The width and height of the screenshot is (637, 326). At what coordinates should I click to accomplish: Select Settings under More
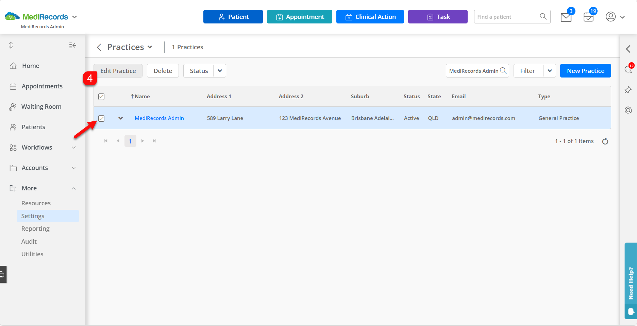coord(48,216)
